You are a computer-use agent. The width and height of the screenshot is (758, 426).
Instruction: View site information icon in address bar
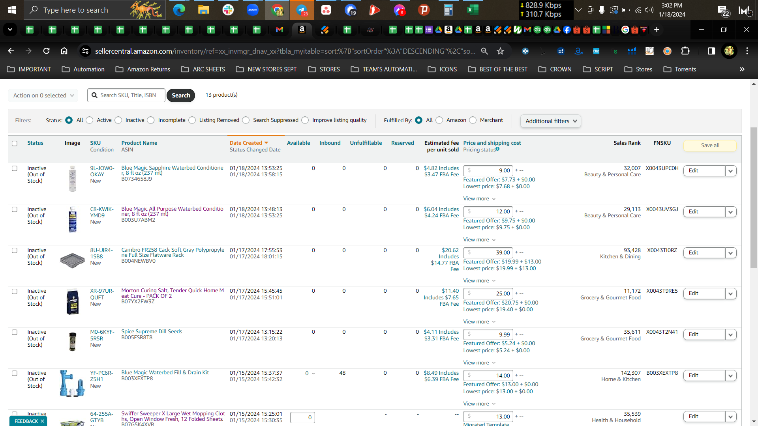coord(85,51)
